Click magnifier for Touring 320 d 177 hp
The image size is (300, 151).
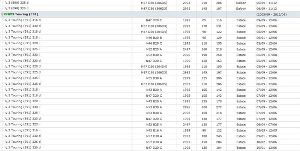(x=6, y=119)
